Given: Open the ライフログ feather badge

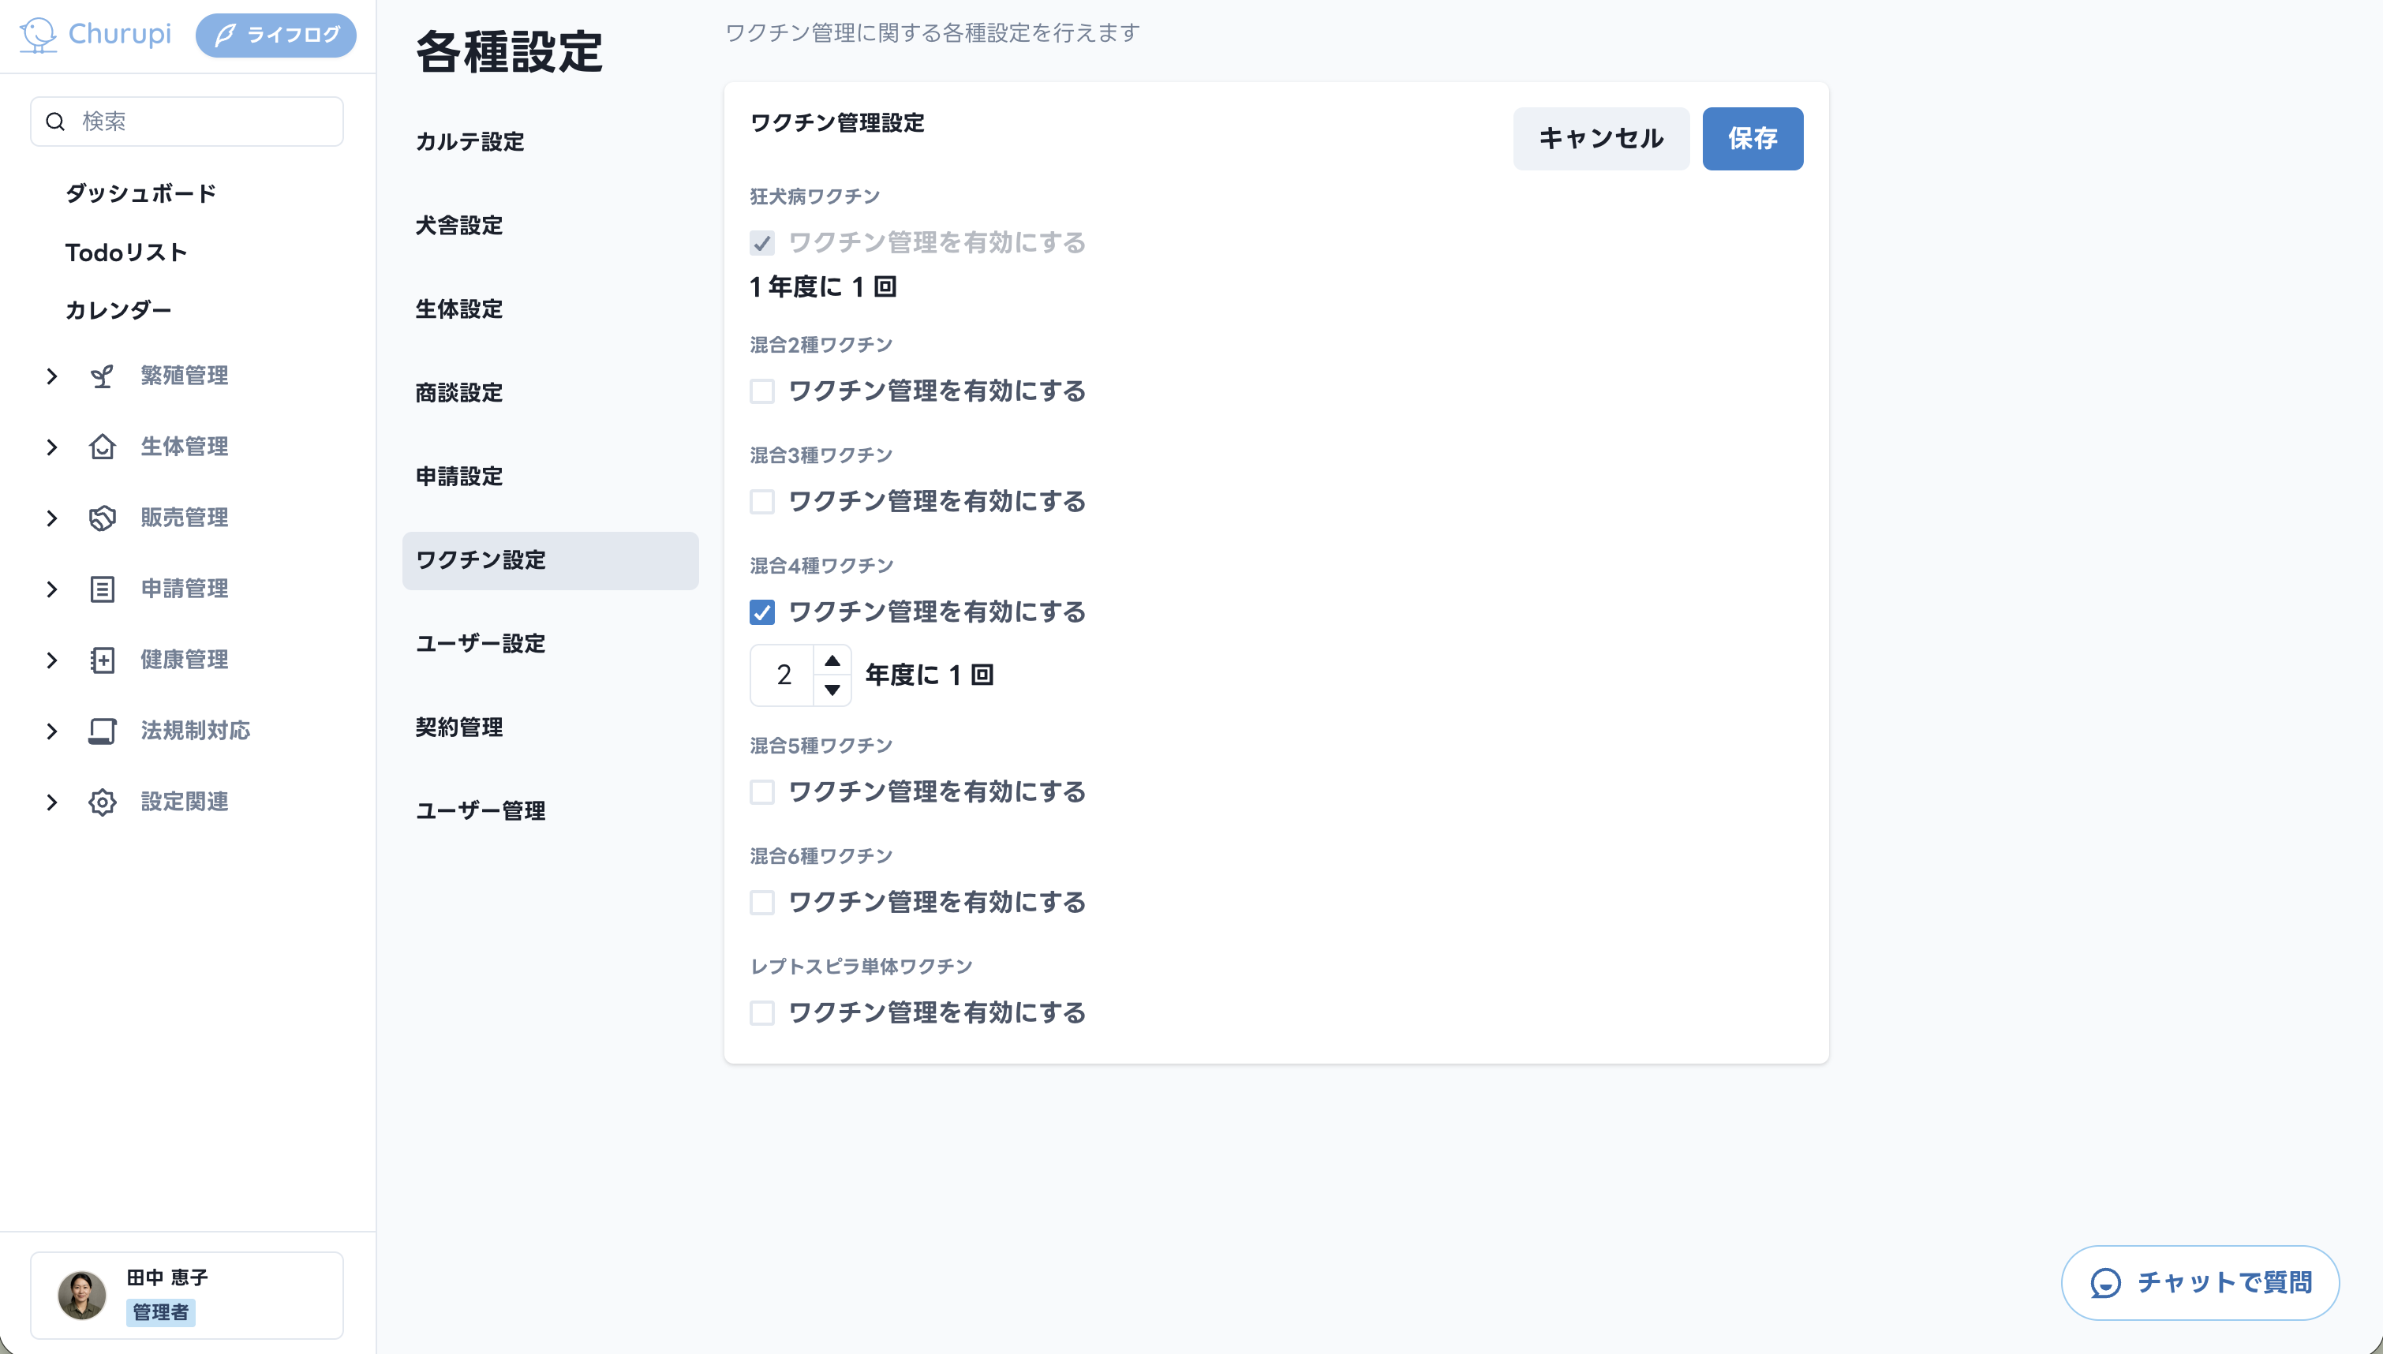Looking at the screenshot, I should pyautogui.click(x=276, y=36).
